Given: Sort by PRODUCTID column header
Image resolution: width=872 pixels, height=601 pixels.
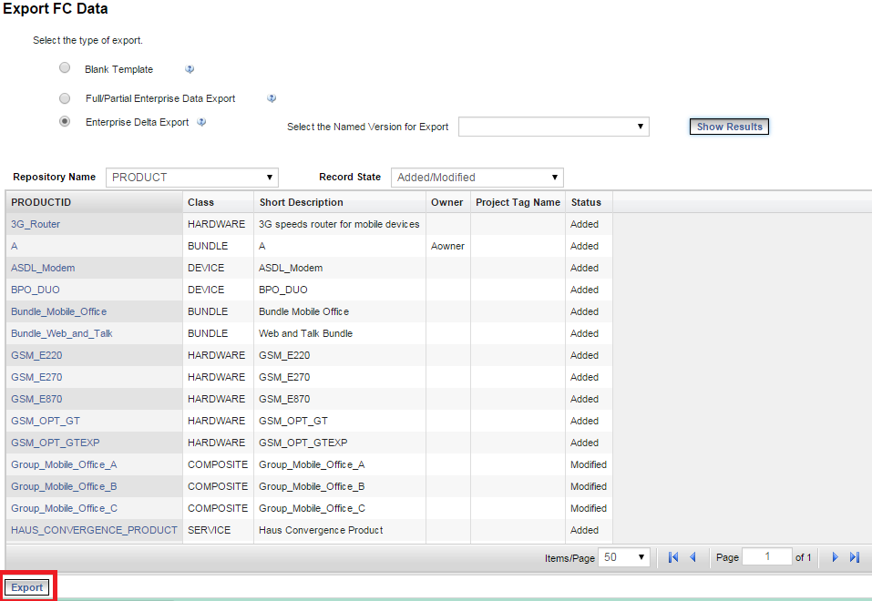Looking at the screenshot, I should pyautogui.click(x=94, y=202).
